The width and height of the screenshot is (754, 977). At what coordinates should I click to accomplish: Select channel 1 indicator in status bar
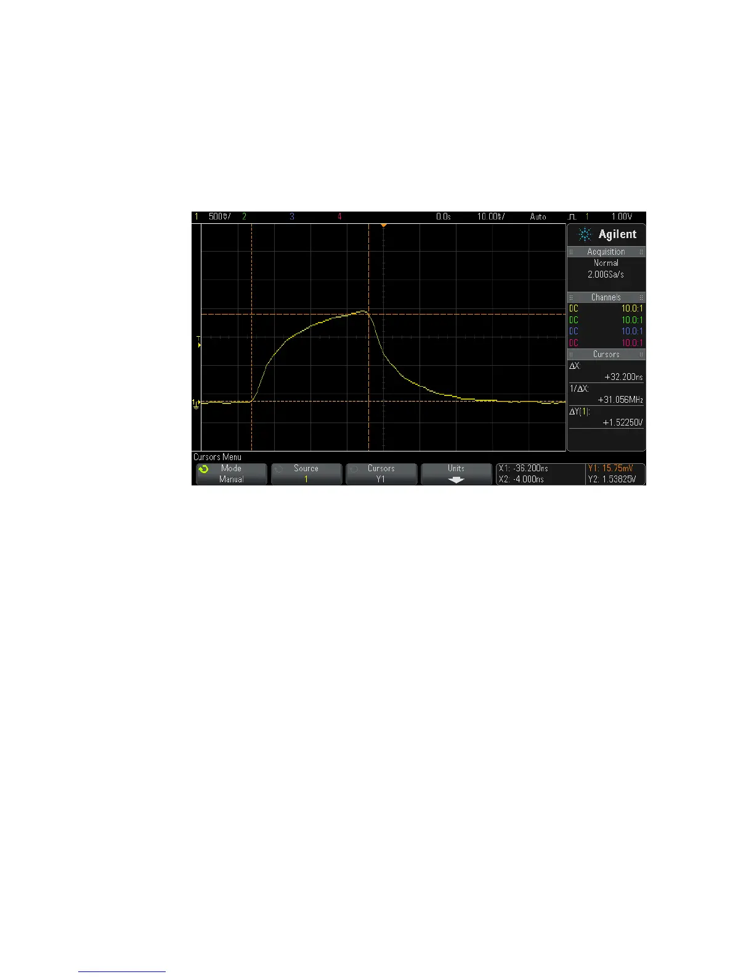pyautogui.click(x=197, y=216)
